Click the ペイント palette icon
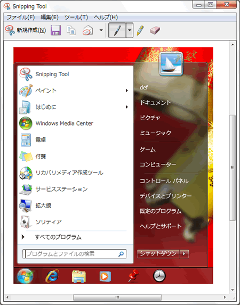 (26, 90)
